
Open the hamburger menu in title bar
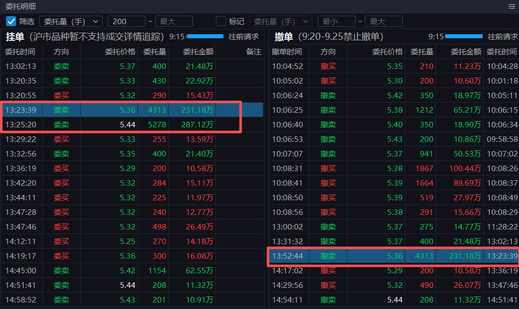click(512, 6)
